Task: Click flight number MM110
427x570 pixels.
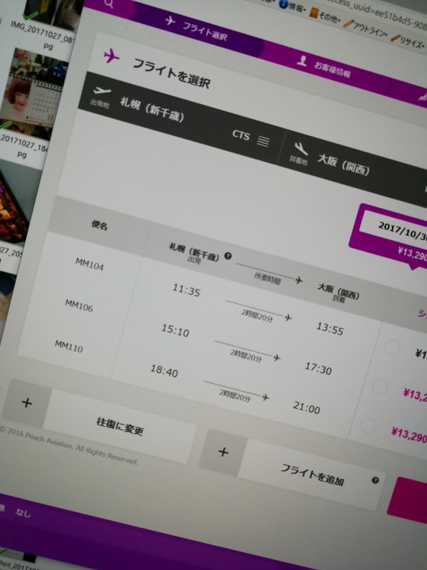Action: point(68,346)
